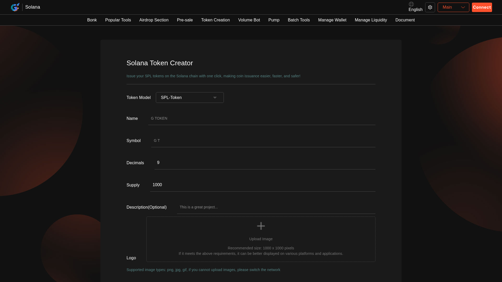The height and width of the screenshot is (282, 502).
Task: Focus the Symbol input field
Action: point(263,141)
